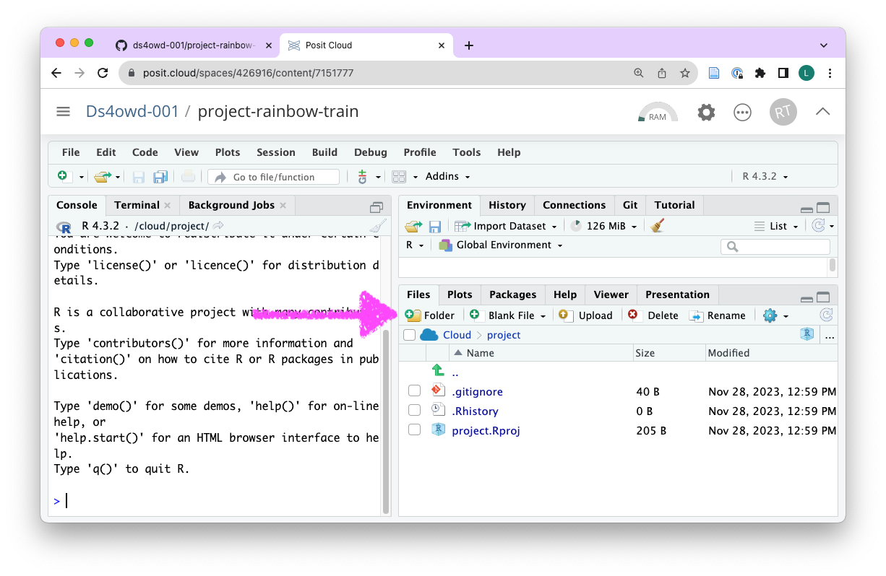Click the Upload file button
The height and width of the screenshot is (576, 886).
(586, 315)
